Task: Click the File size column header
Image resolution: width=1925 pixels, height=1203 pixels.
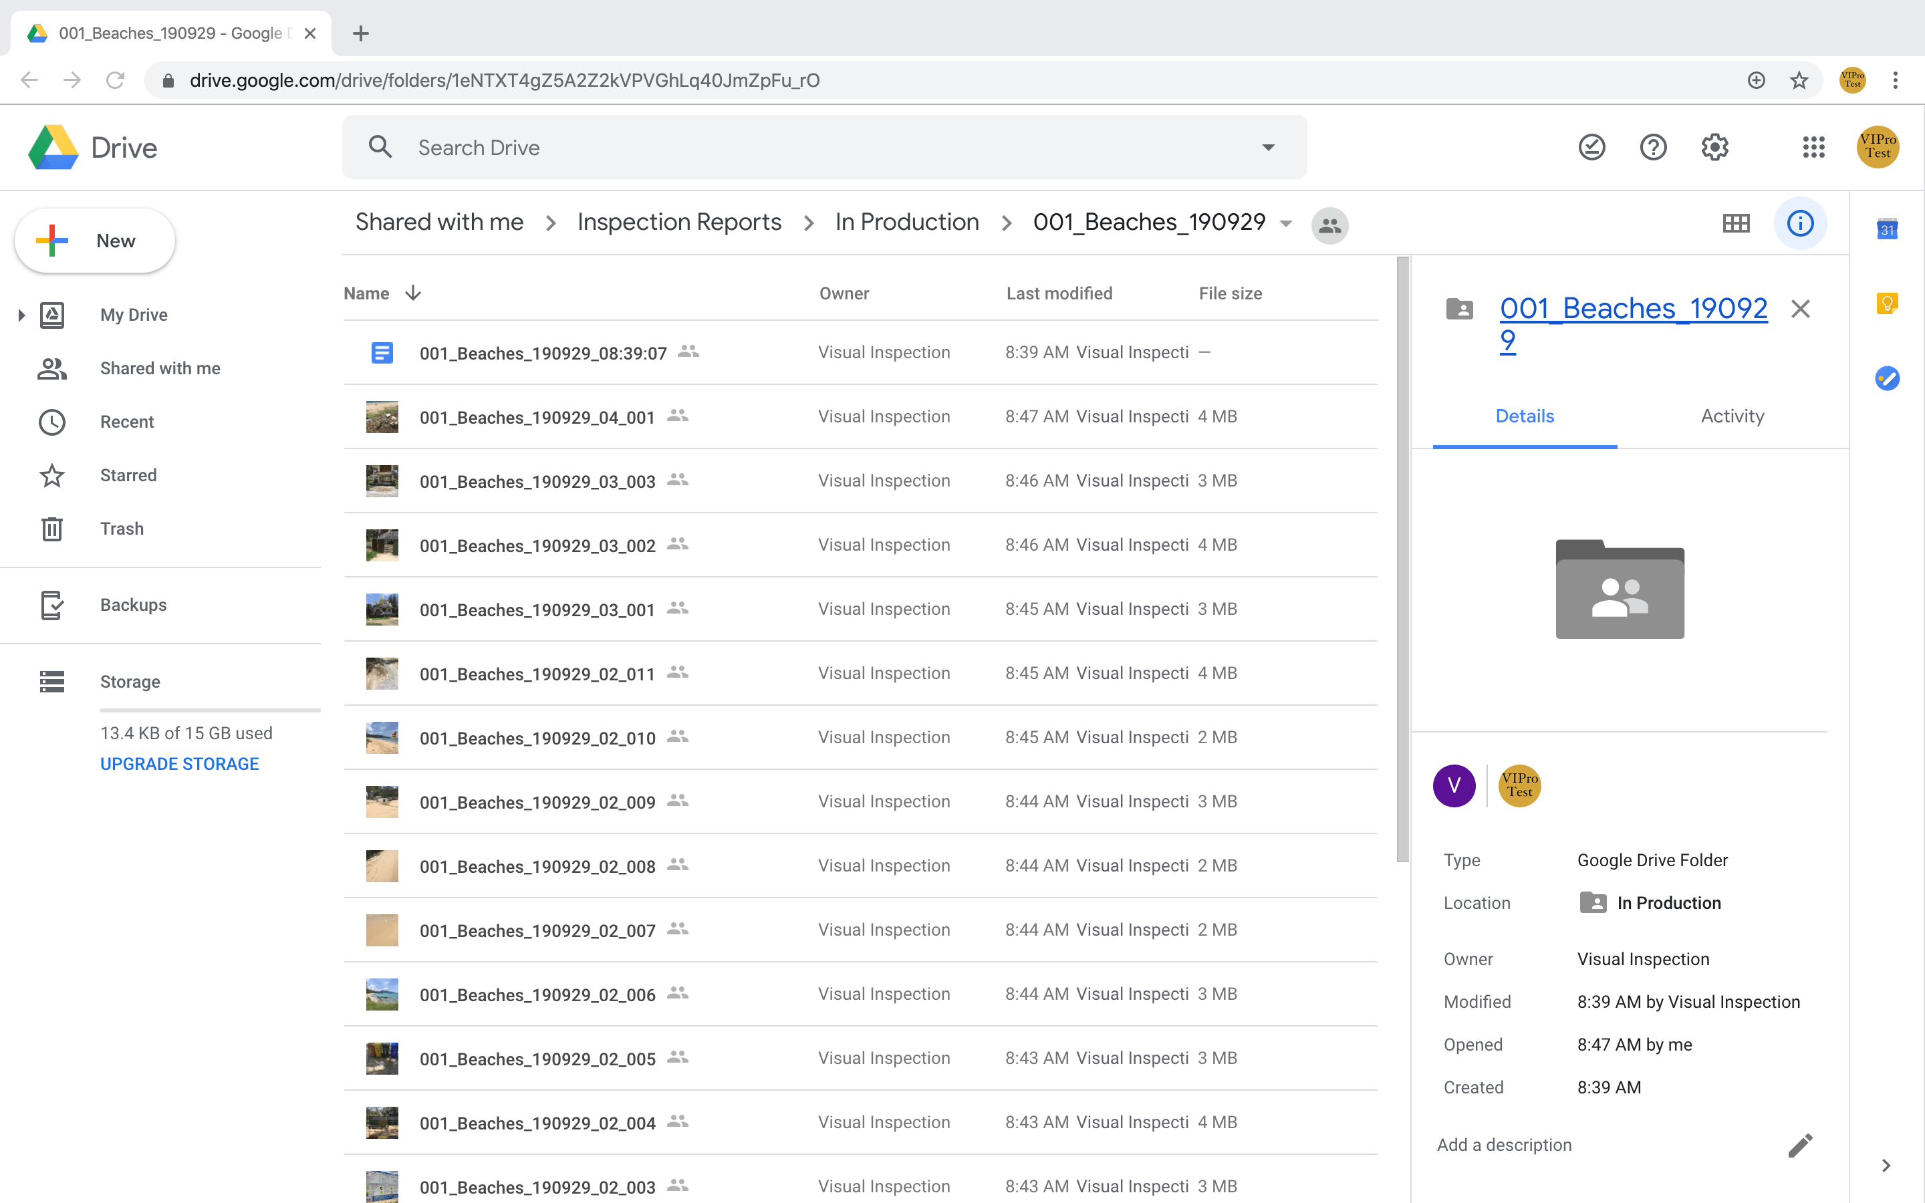Action: point(1230,293)
